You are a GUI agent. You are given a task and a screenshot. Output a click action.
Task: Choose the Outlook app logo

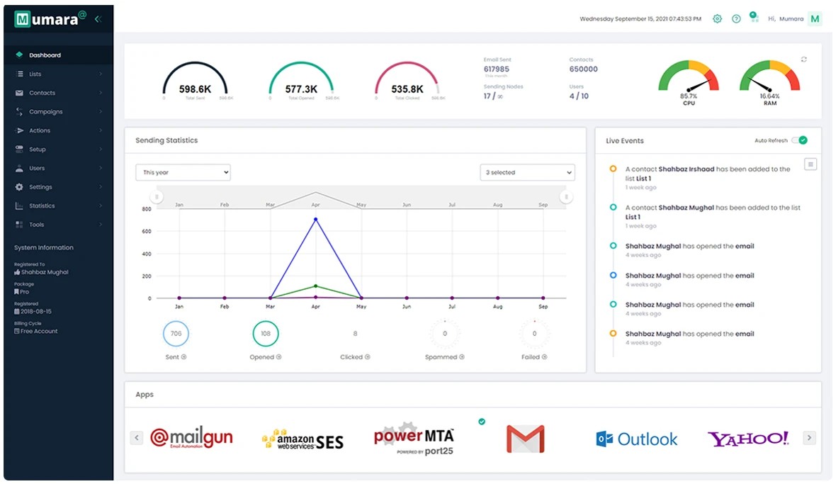pyautogui.click(x=637, y=439)
